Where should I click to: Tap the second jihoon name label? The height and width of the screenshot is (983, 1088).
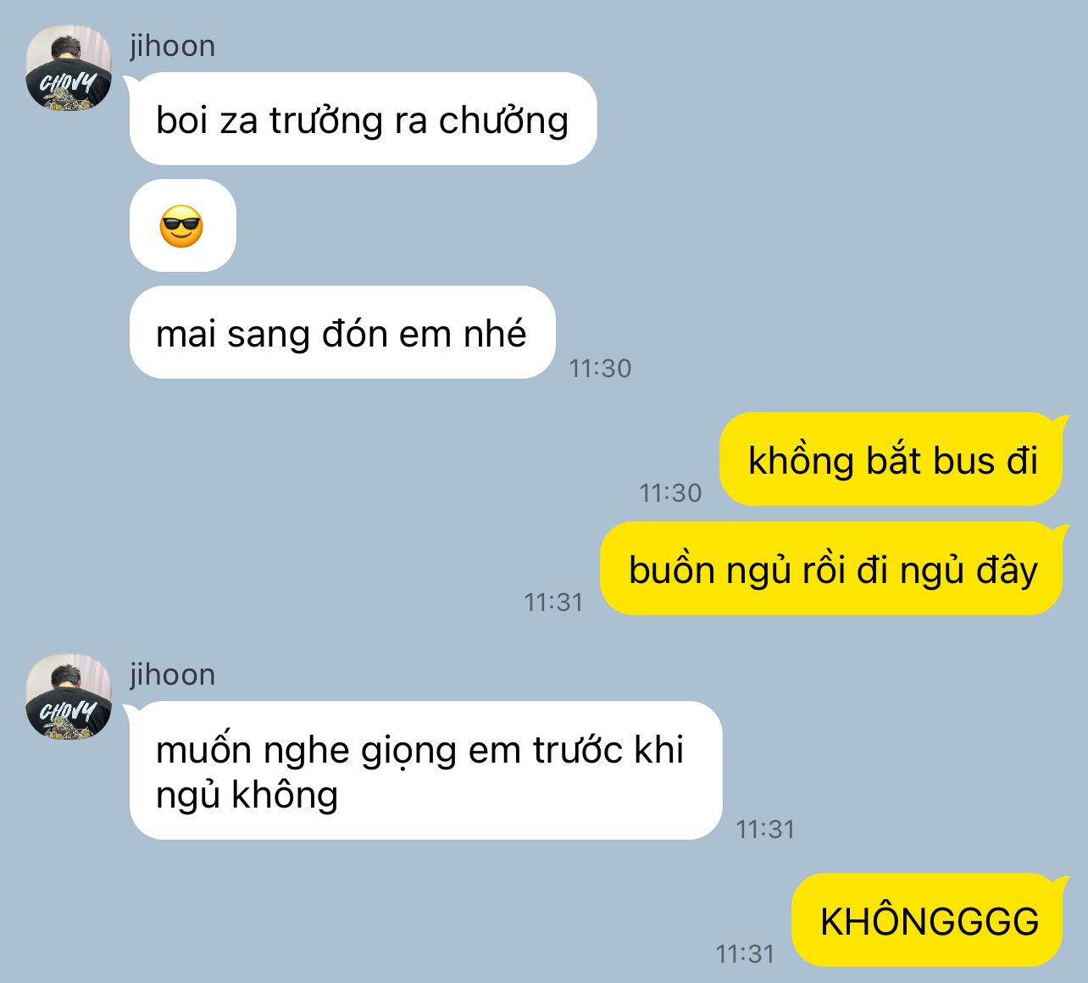click(x=173, y=675)
